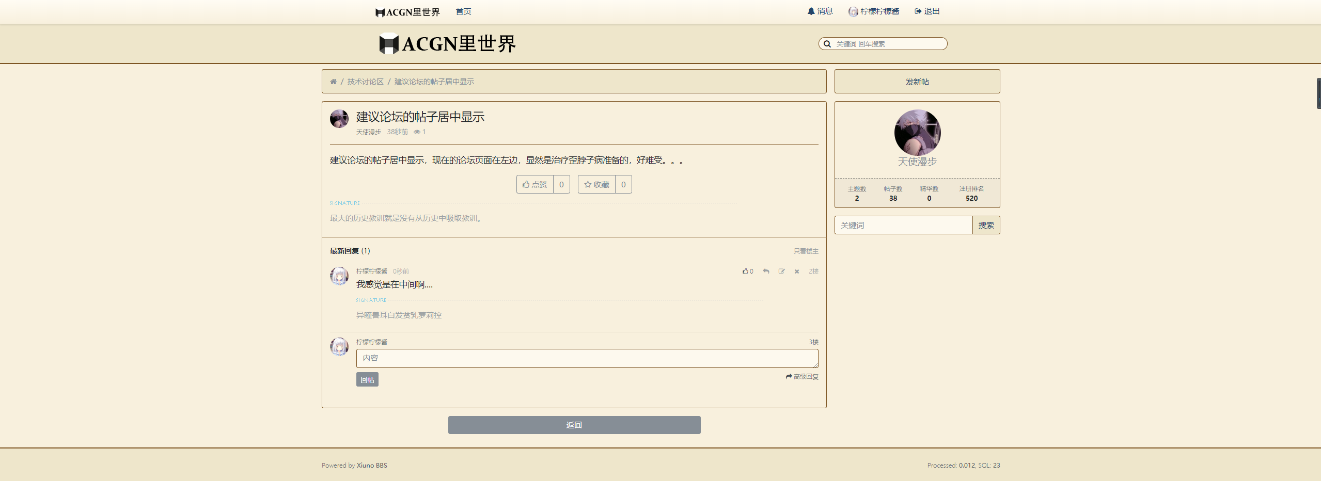Click 主题数 stat value 2
The image size is (1321, 481).
[x=857, y=199]
